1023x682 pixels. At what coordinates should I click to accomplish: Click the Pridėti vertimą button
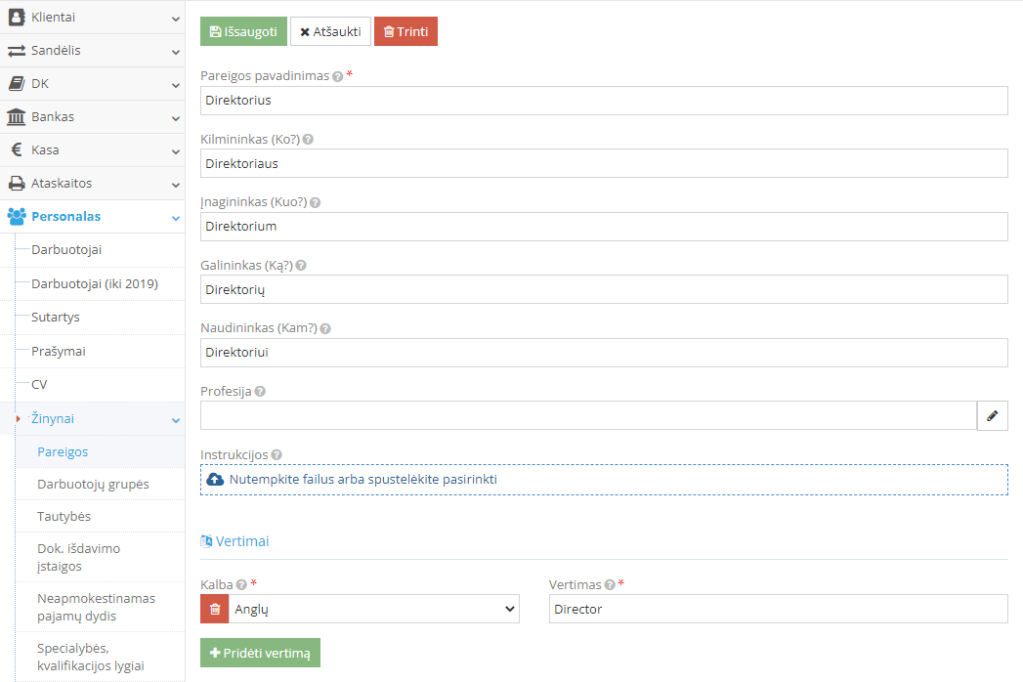tap(260, 653)
